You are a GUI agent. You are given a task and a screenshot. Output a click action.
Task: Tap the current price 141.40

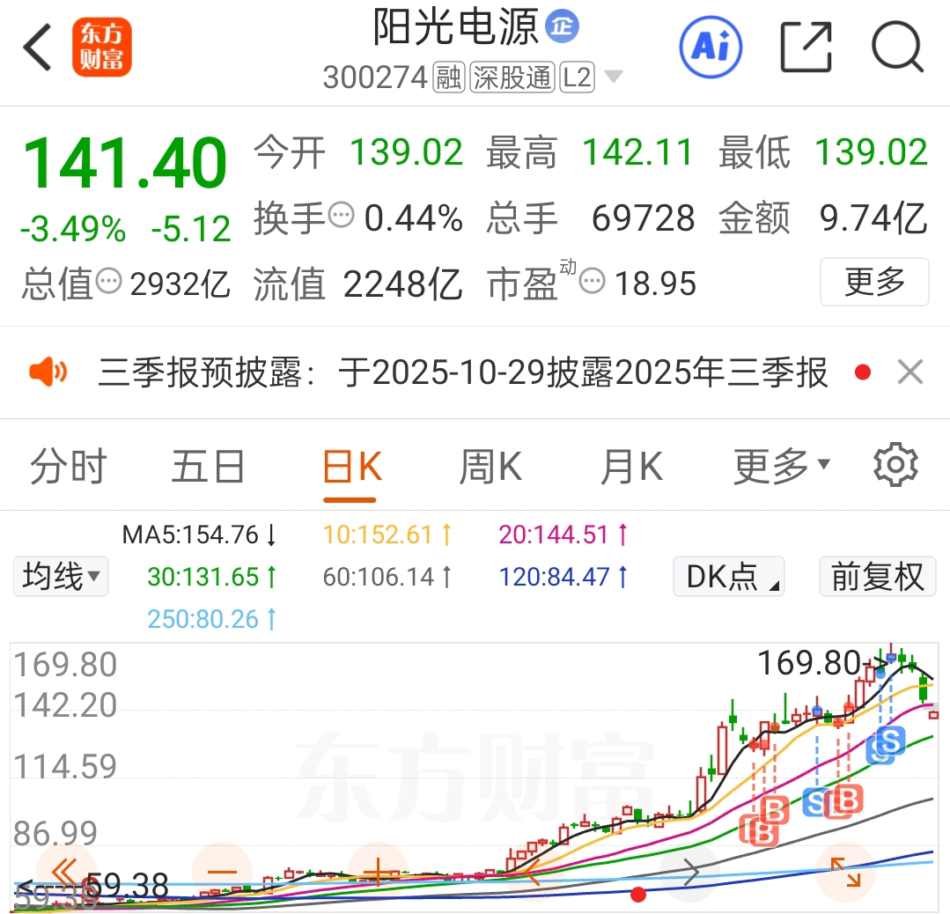[125, 162]
